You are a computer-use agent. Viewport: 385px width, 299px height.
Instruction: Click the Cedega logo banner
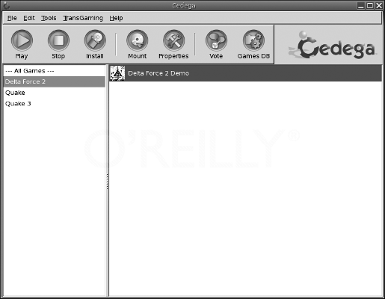tap(332, 46)
